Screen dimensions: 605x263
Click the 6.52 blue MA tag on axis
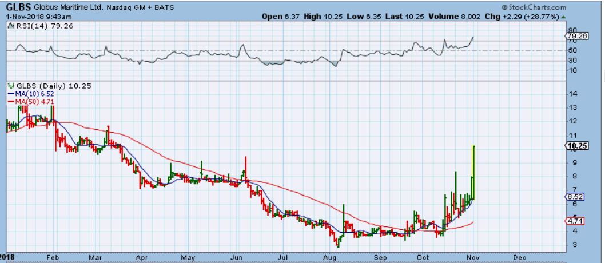(575, 197)
